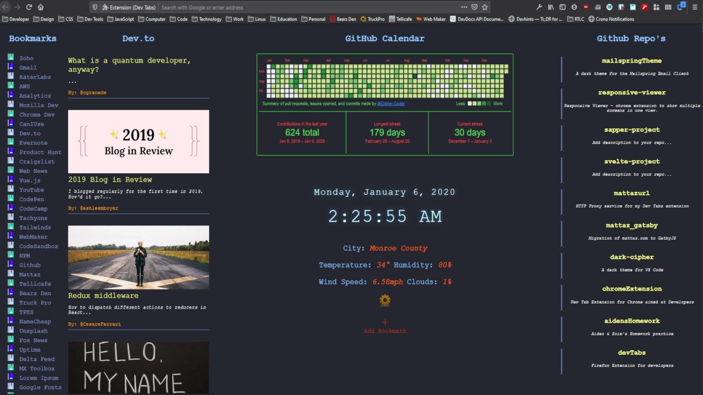
Task: Click the NPM bookmark icon
Action: (10, 255)
